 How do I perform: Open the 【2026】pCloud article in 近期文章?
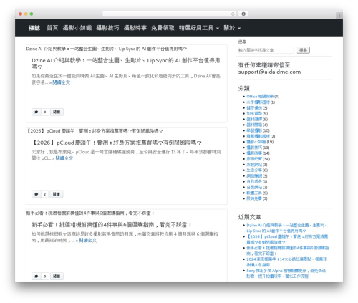click(287, 239)
